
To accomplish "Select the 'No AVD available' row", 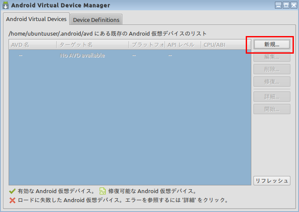I will point(130,55).
